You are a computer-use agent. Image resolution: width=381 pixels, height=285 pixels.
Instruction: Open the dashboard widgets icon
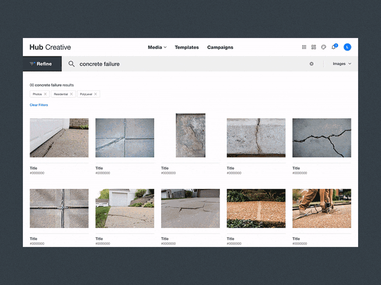313,47
